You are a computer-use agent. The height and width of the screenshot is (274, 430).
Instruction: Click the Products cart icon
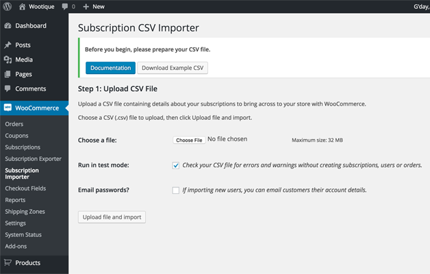pyautogui.click(x=8, y=263)
